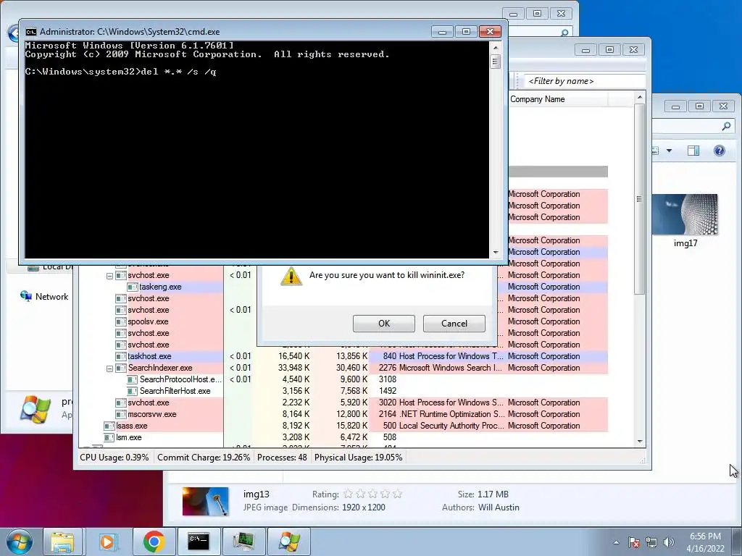
Task: Toggle the preview pane icon in Explorer
Action: point(693,151)
